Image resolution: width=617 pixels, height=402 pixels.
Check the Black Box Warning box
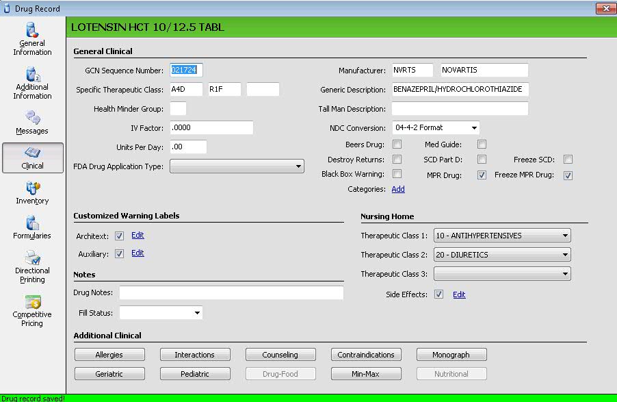pos(397,174)
